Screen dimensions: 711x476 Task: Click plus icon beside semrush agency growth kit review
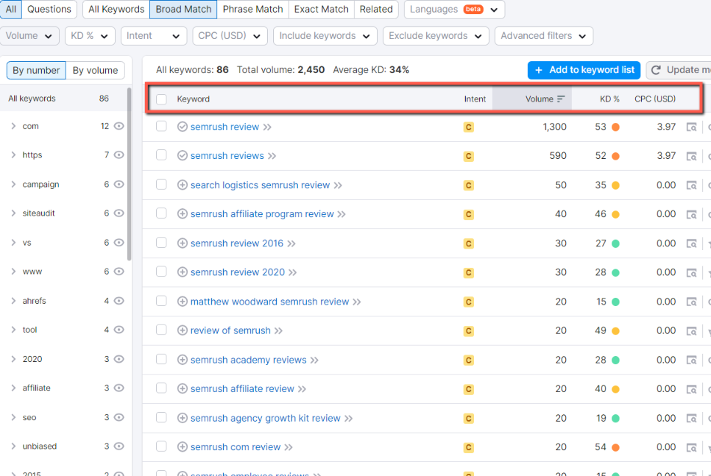[183, 418]
